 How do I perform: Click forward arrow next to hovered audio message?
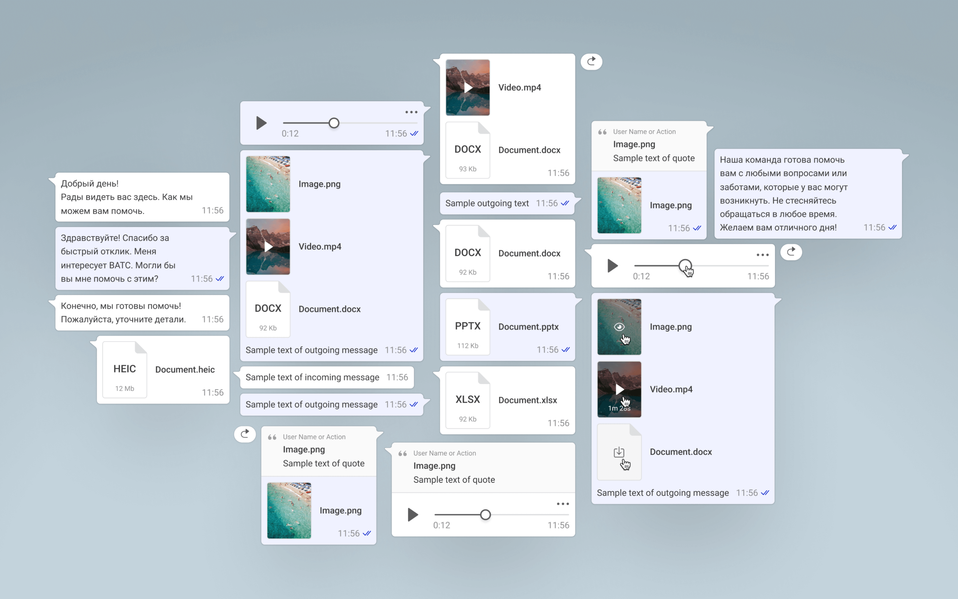[791, 252]
